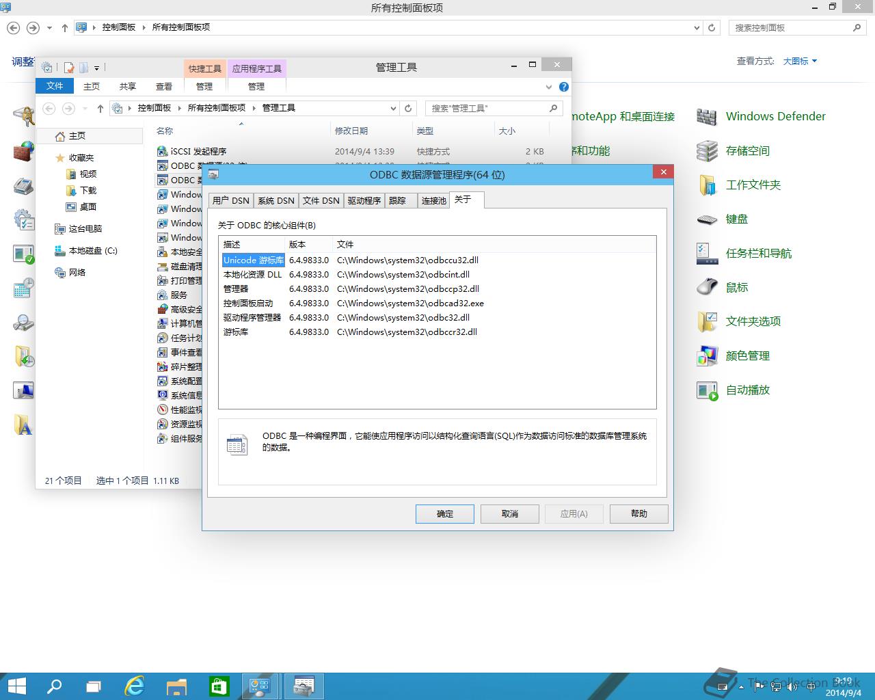
Task: Select 本地化资源 DLL row
Action: pos(437,274)
